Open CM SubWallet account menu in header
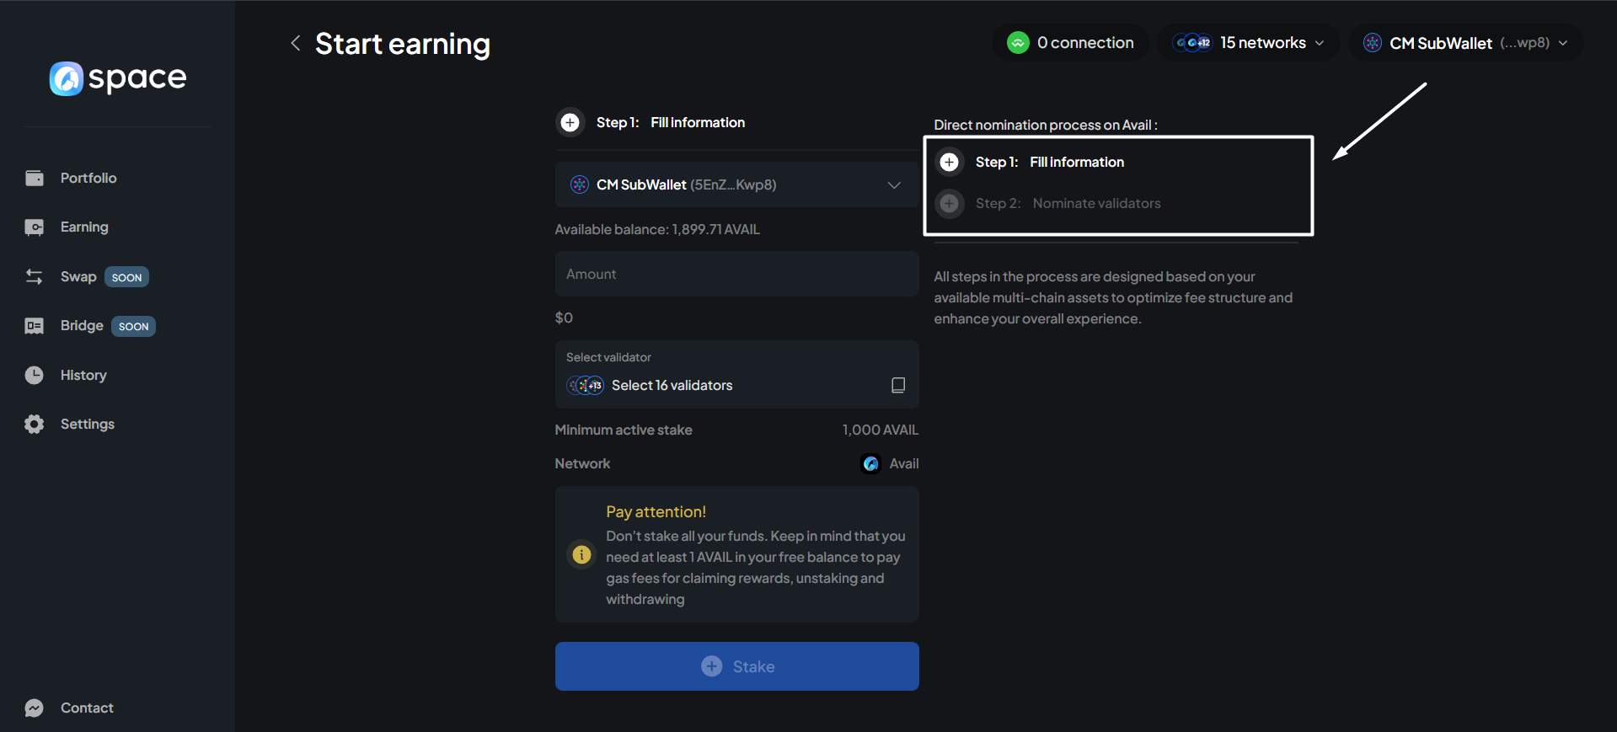Screen dimensions: 1617x732 tap(1465, 43)
